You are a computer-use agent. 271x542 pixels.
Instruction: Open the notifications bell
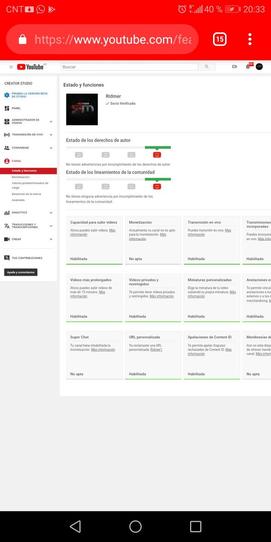click(x=248, y=66)
